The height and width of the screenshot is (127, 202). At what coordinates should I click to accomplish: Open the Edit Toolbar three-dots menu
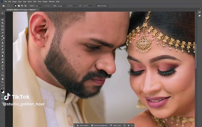pos(2,85)
